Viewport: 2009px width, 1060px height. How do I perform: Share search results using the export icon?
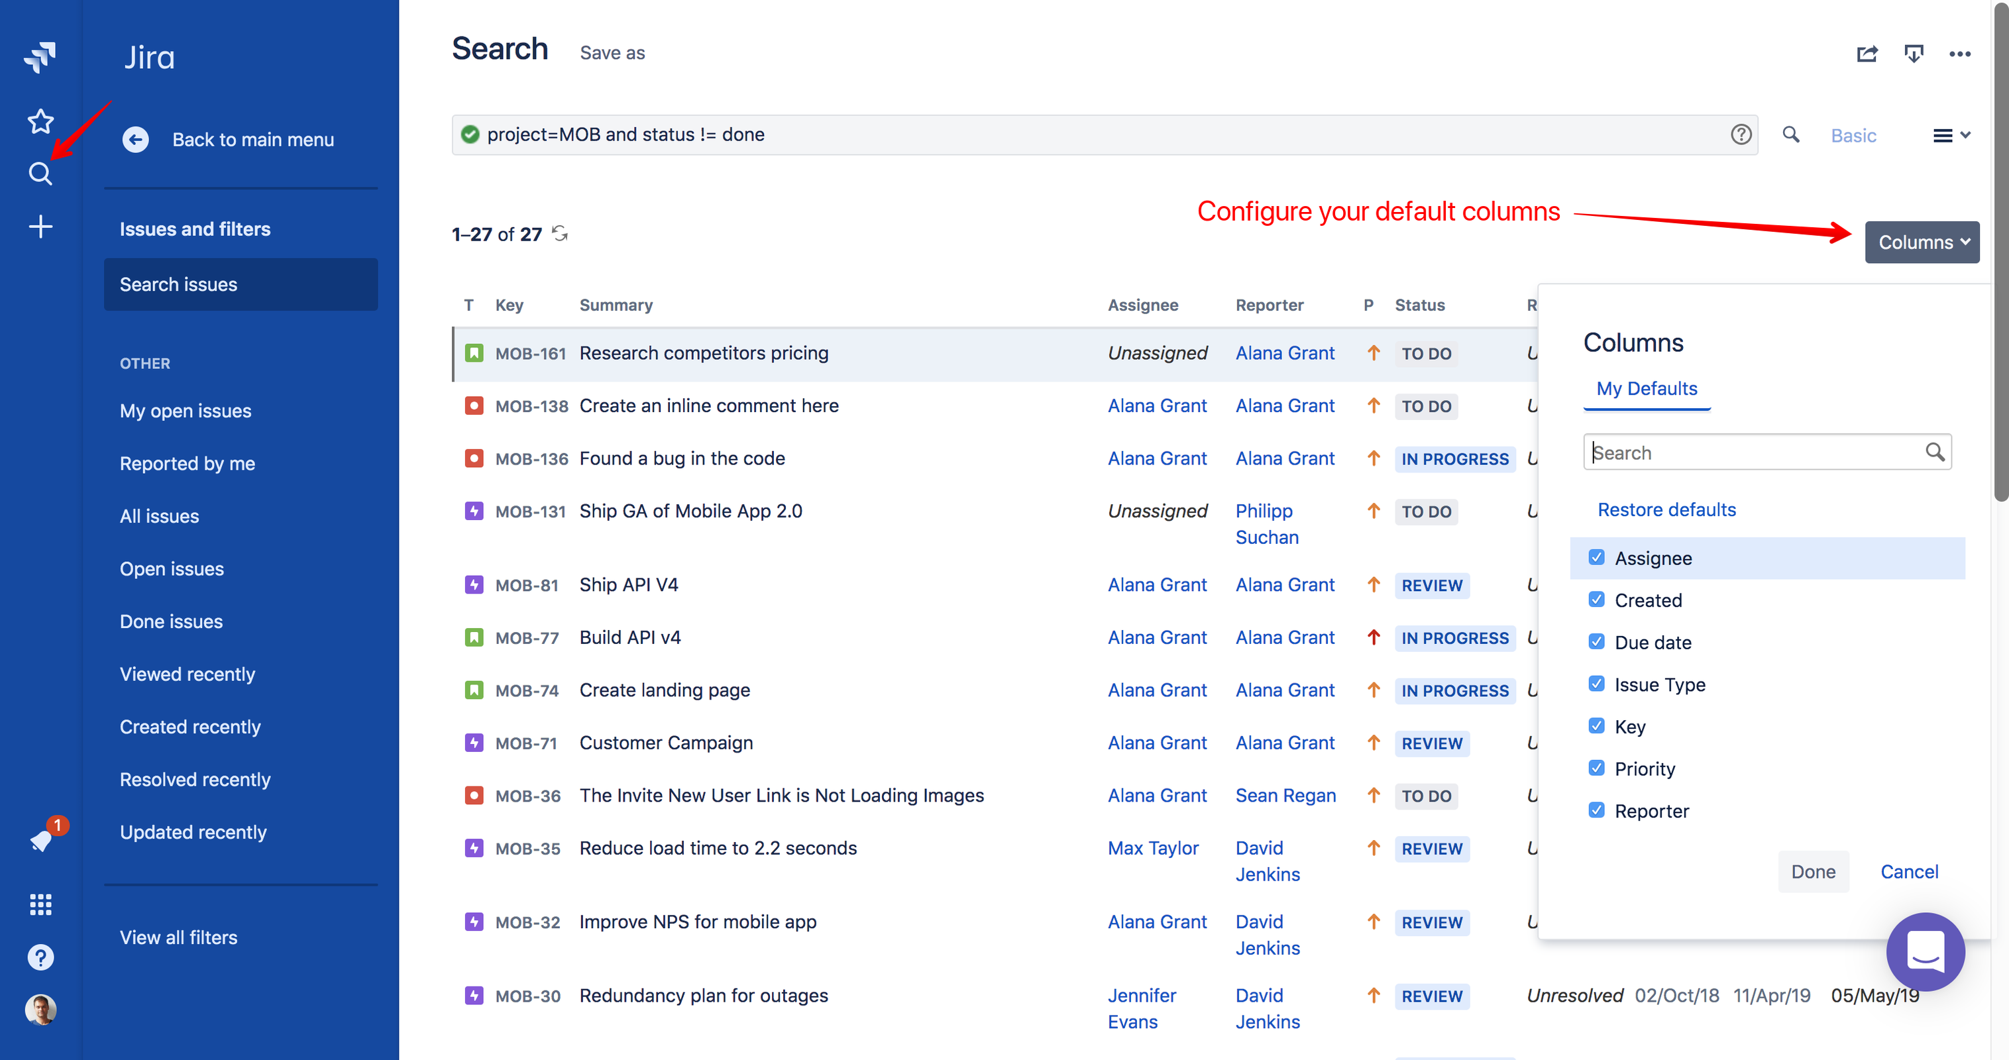pyautogui.click(x=1867, y=53)
